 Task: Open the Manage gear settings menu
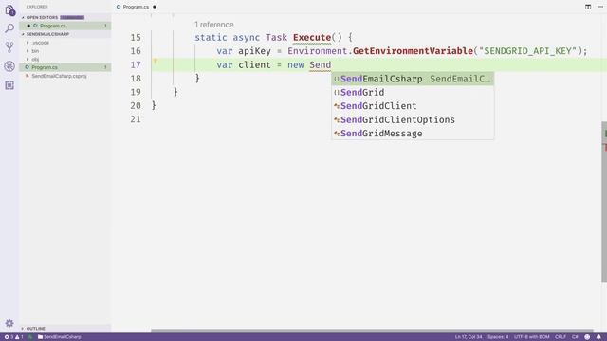[9, 323]
